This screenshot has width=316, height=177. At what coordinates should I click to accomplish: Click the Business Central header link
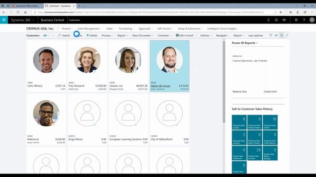pyautogui.click(x=52, y=20)
